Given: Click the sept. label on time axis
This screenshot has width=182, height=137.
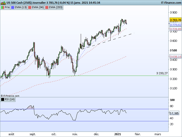Looking at the screenshot, I should point(33,134).
